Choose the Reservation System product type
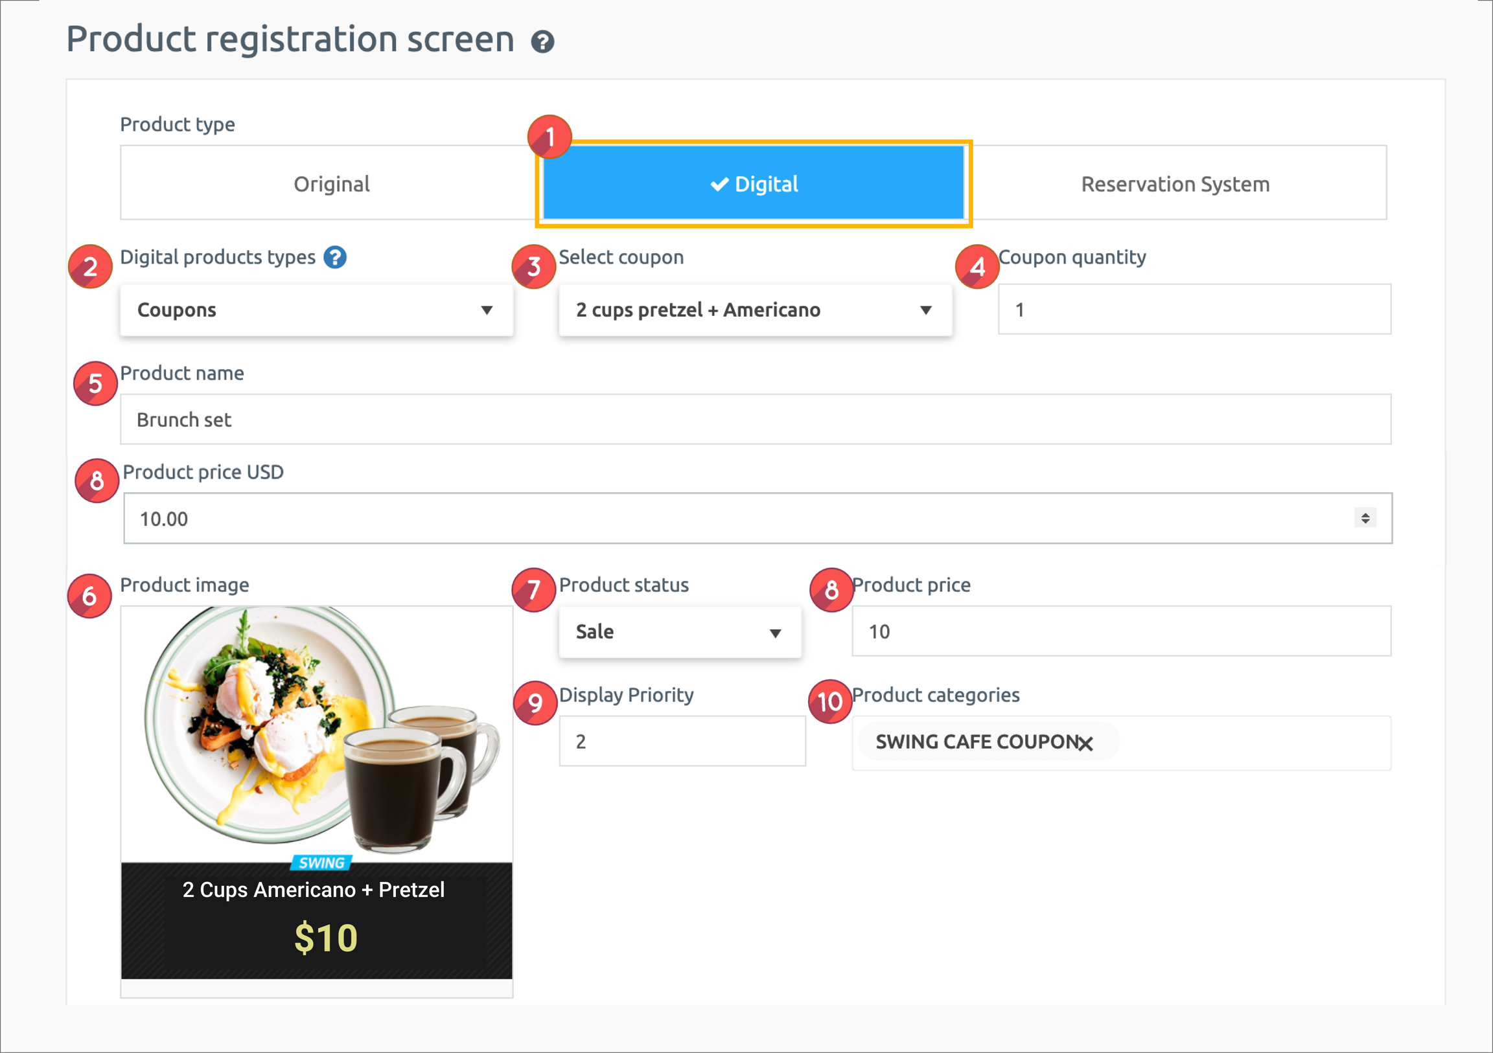 1174,184
